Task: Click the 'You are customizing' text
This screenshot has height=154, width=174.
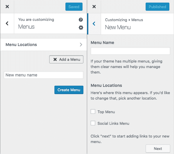Action: [x=36, y=20]
